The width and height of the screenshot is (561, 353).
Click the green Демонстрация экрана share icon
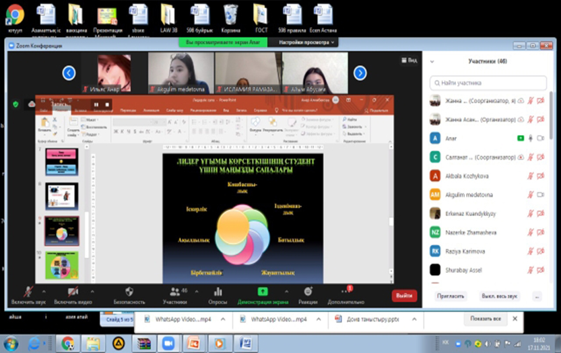tap(262, 292)
